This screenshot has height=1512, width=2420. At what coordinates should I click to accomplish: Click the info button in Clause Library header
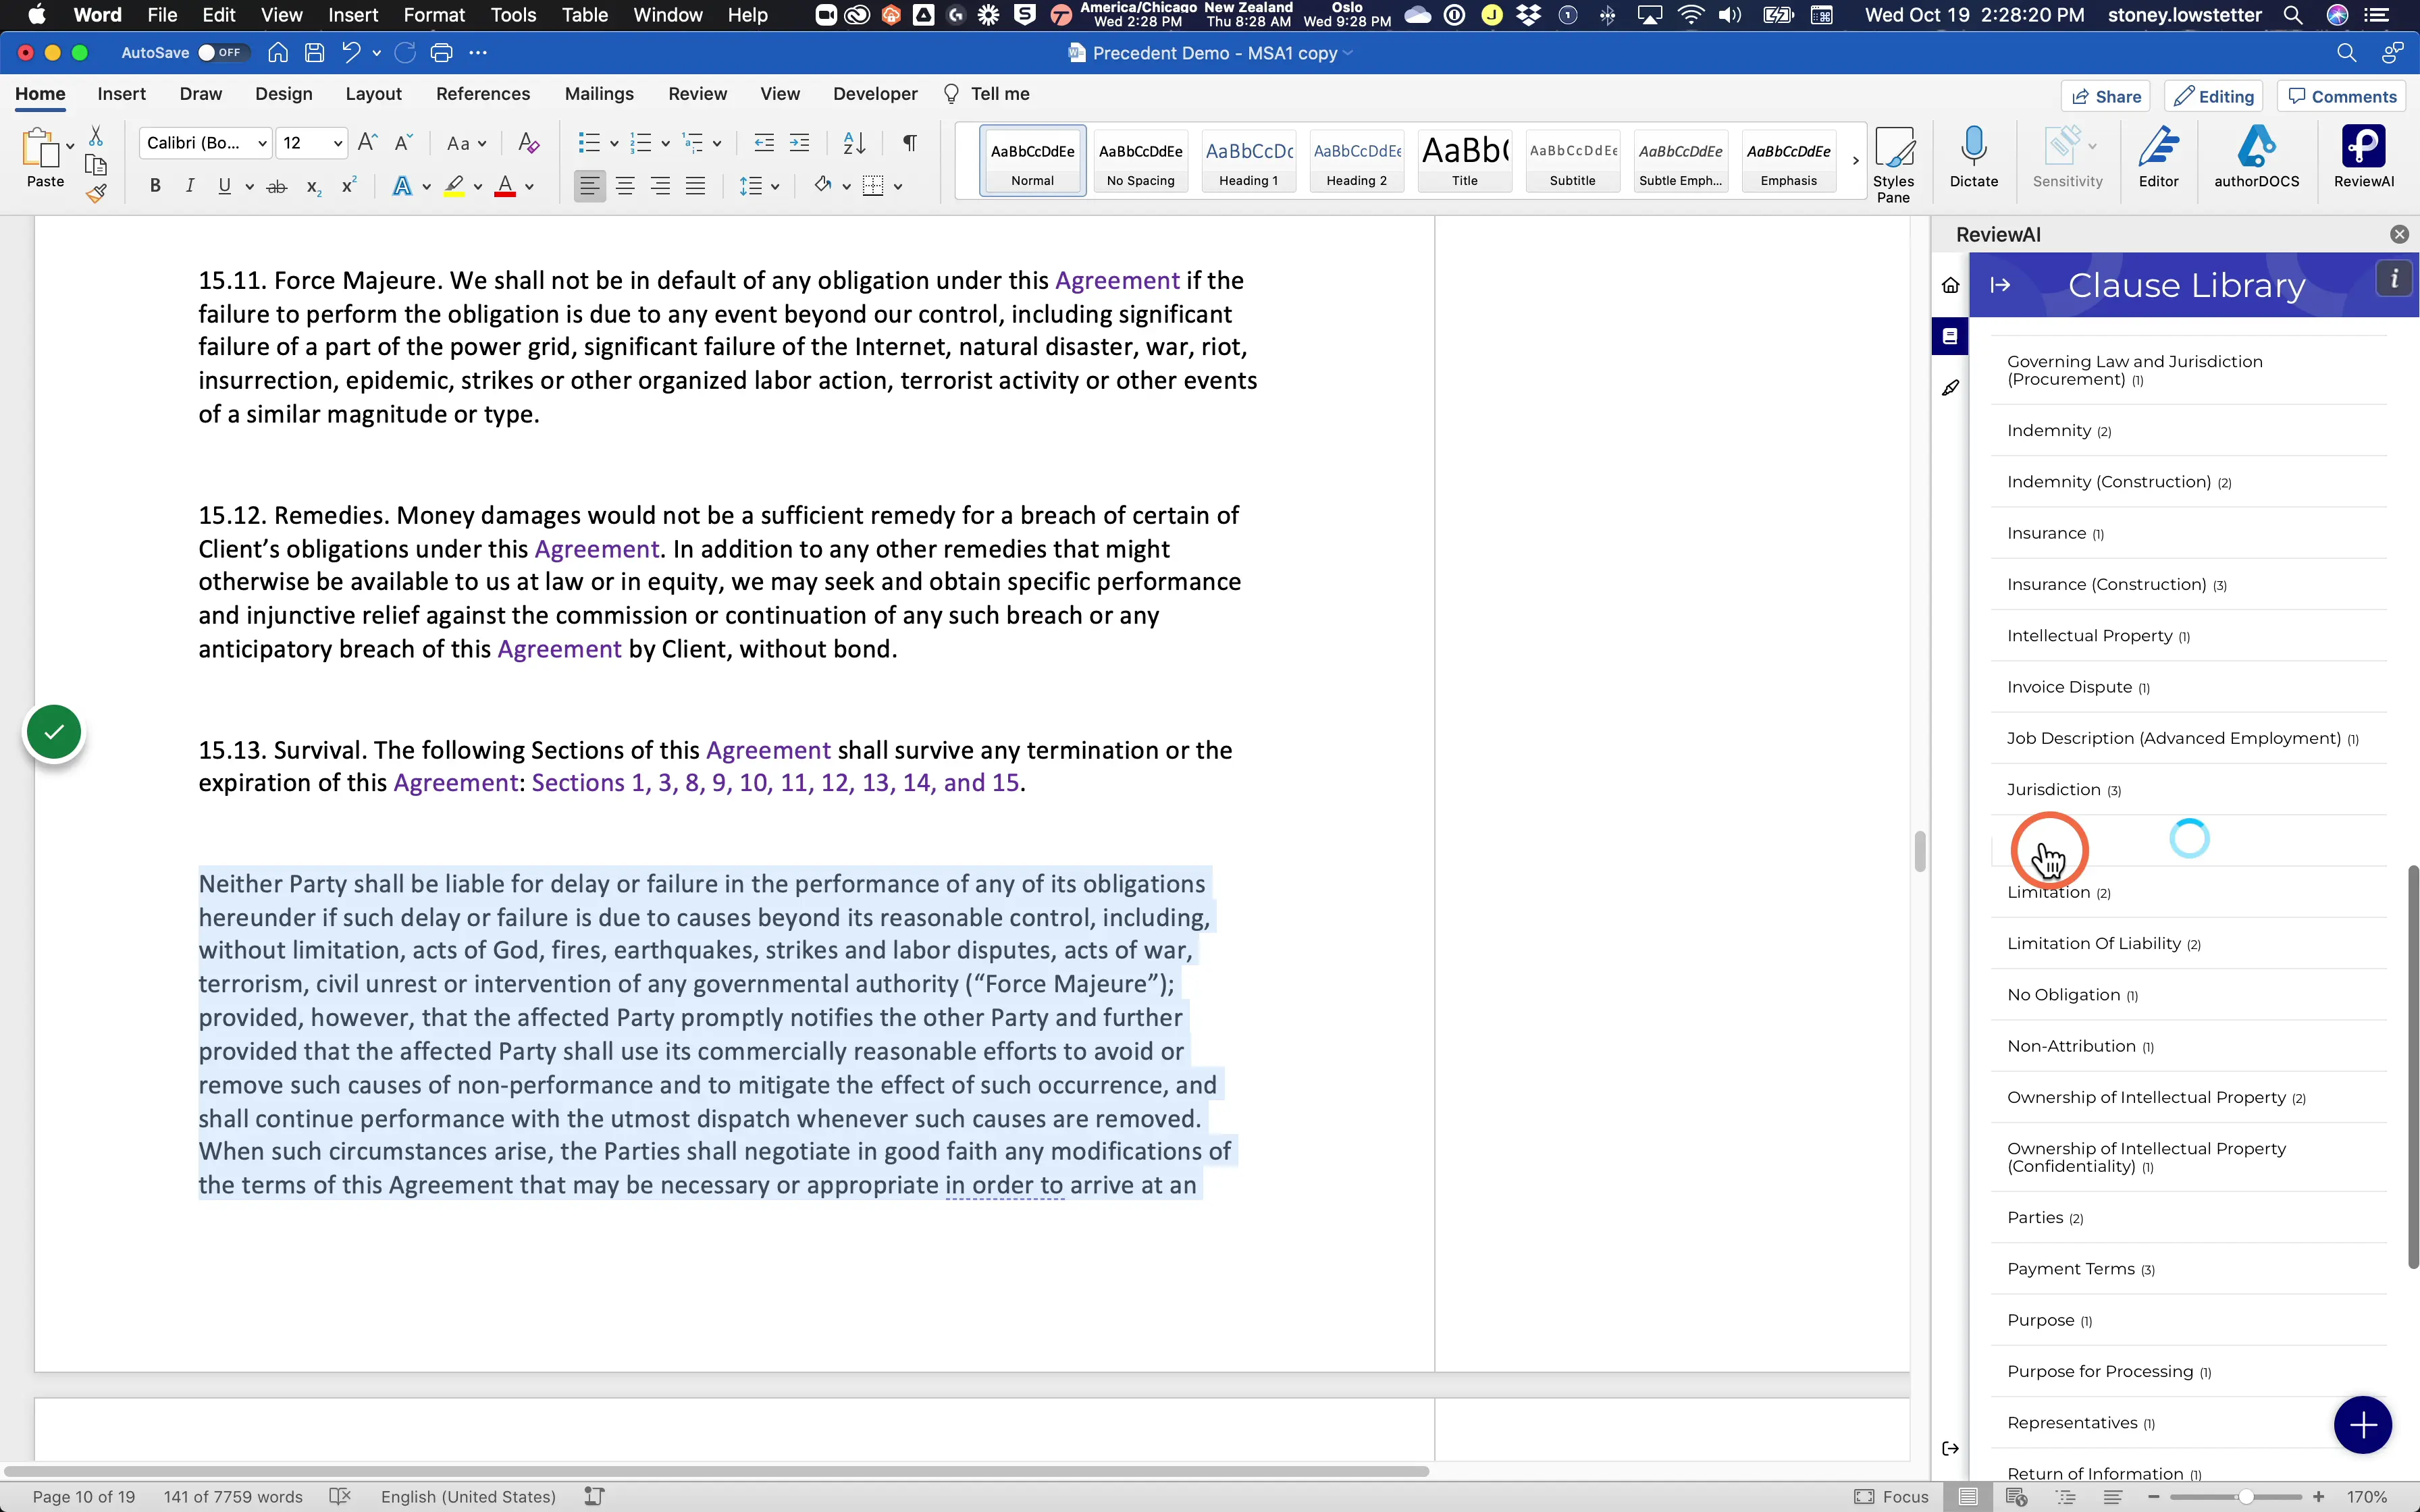[2394, 279]
